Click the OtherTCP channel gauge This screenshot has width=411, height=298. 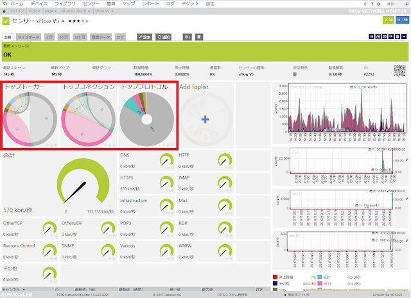tap(50, 228)
